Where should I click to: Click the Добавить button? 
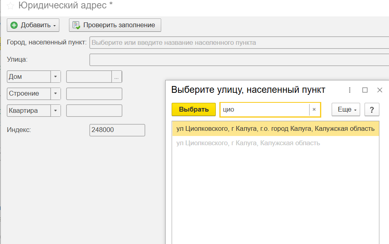(x=33, y=25)
